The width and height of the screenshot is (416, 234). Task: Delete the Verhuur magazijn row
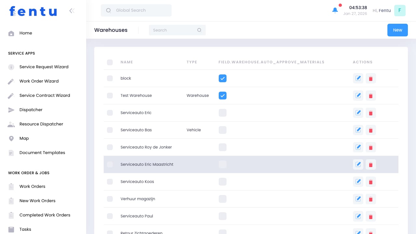(371, 199)
